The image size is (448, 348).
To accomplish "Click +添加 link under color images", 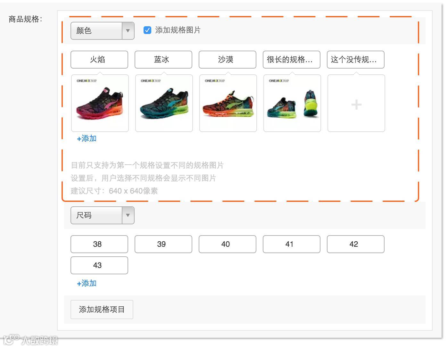I will coord(87,138).
